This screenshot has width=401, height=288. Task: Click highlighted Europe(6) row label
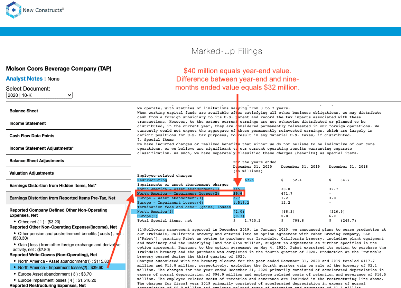point(148,216)
